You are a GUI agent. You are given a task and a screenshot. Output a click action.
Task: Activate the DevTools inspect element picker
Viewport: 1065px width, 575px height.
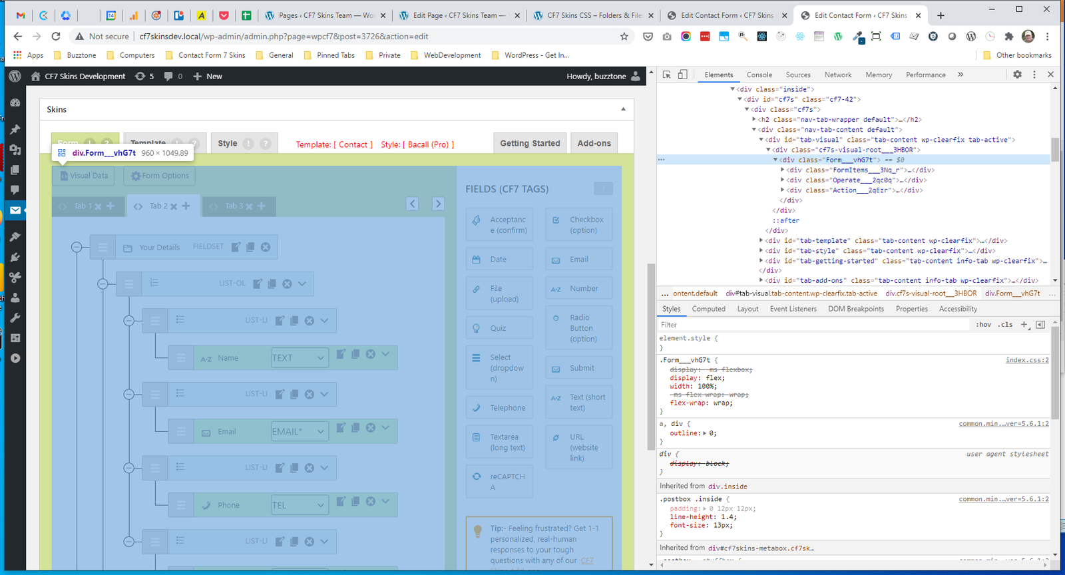click(x=667, y=75)
